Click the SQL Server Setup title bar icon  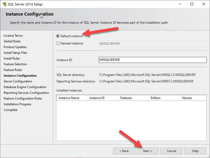click(4, 4)
